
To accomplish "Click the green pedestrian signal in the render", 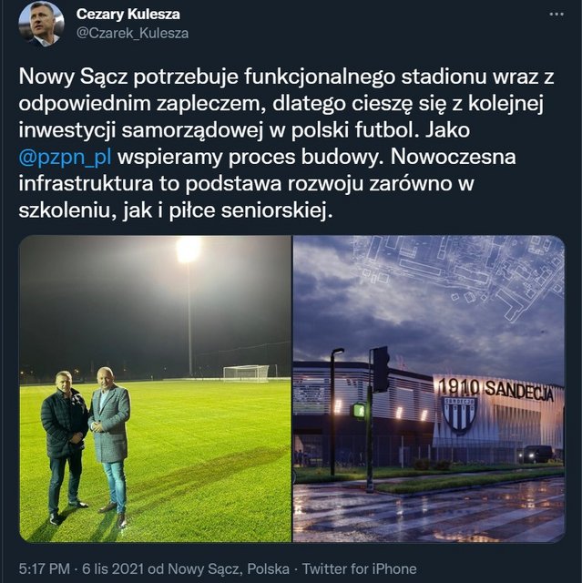I will (x=359, y=411).
